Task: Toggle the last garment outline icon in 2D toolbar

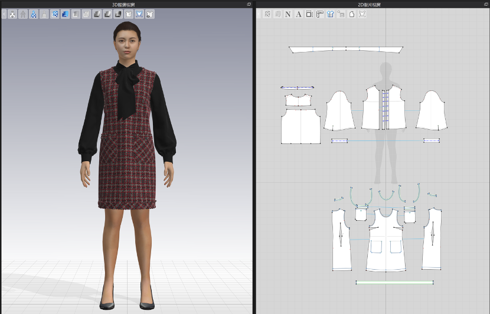Action: tap(362, 14)
